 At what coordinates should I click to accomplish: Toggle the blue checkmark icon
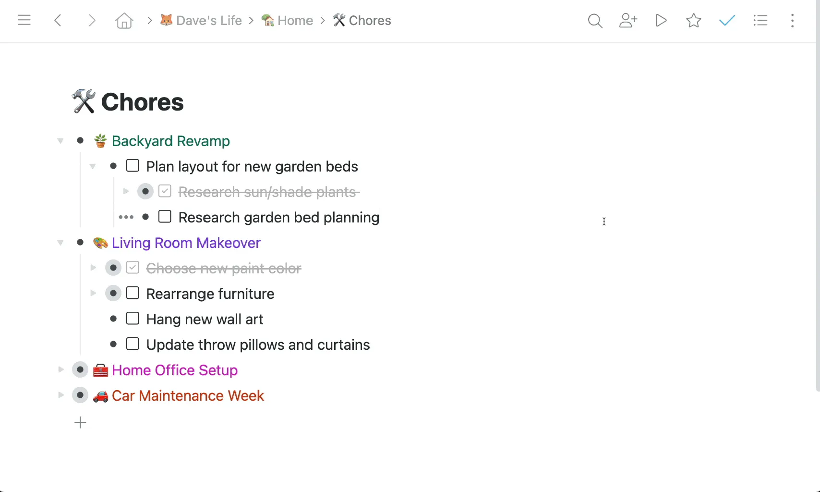[x=727, y=20]
